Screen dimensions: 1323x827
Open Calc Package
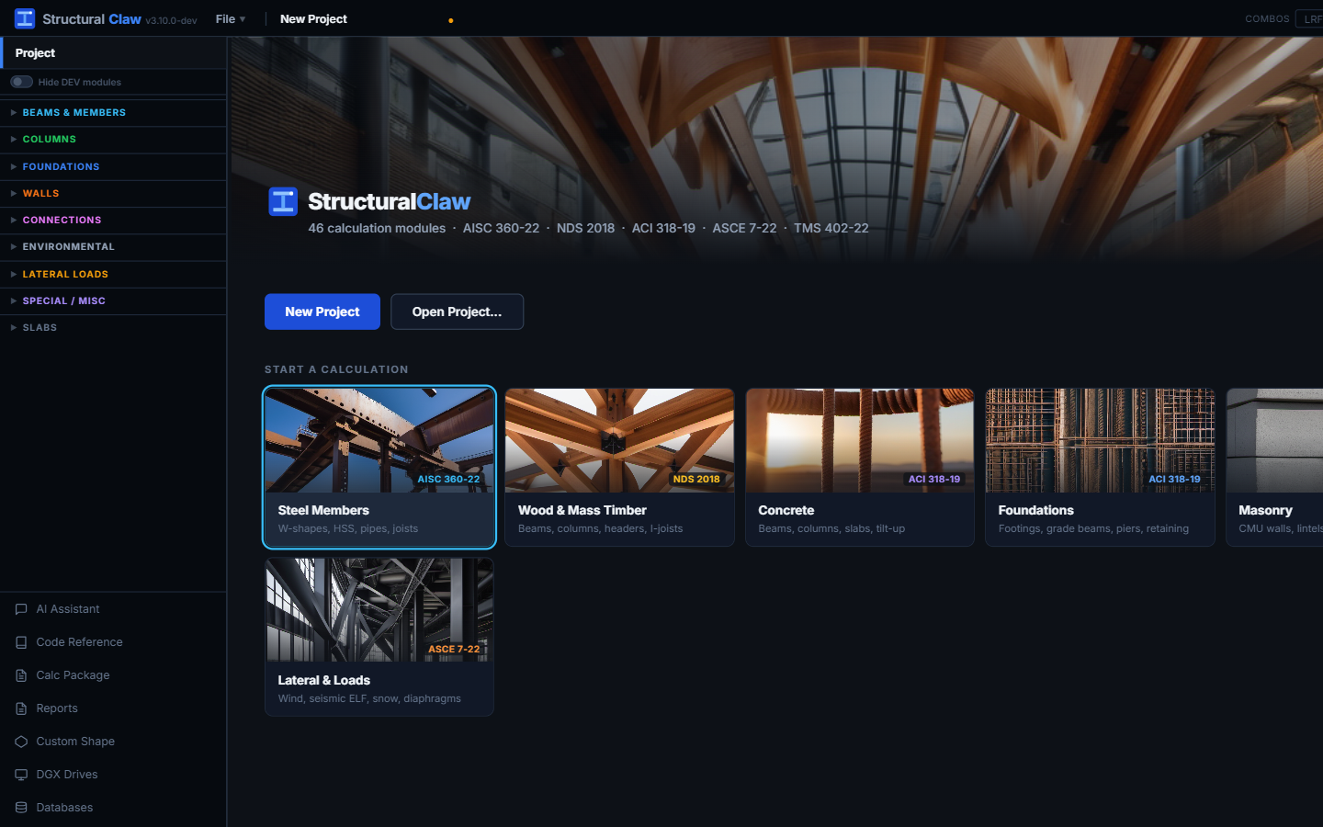coord(113,675)
